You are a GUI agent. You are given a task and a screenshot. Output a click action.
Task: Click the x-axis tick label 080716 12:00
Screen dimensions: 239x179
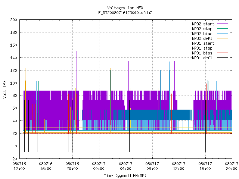point(19,166)
